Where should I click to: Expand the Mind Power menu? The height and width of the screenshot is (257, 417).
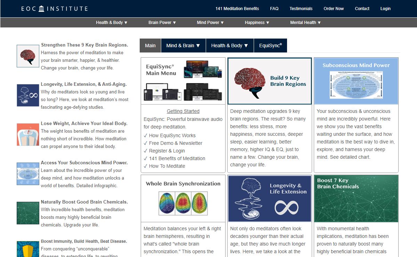(210, 23)
